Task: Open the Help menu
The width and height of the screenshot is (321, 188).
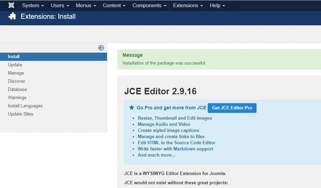Action: (217, 5)
